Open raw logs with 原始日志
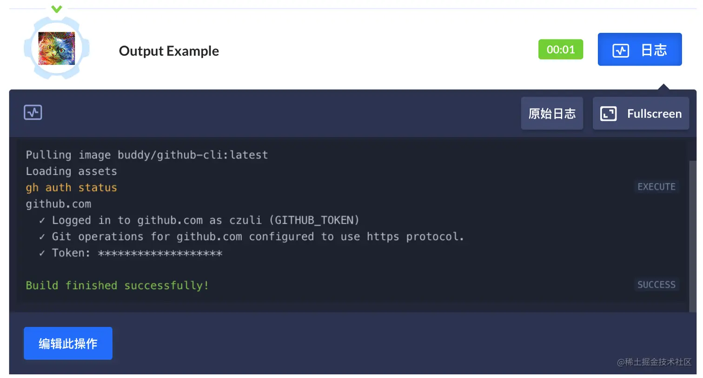The height and width of the screenshot is (378, 703). (552, 113)
